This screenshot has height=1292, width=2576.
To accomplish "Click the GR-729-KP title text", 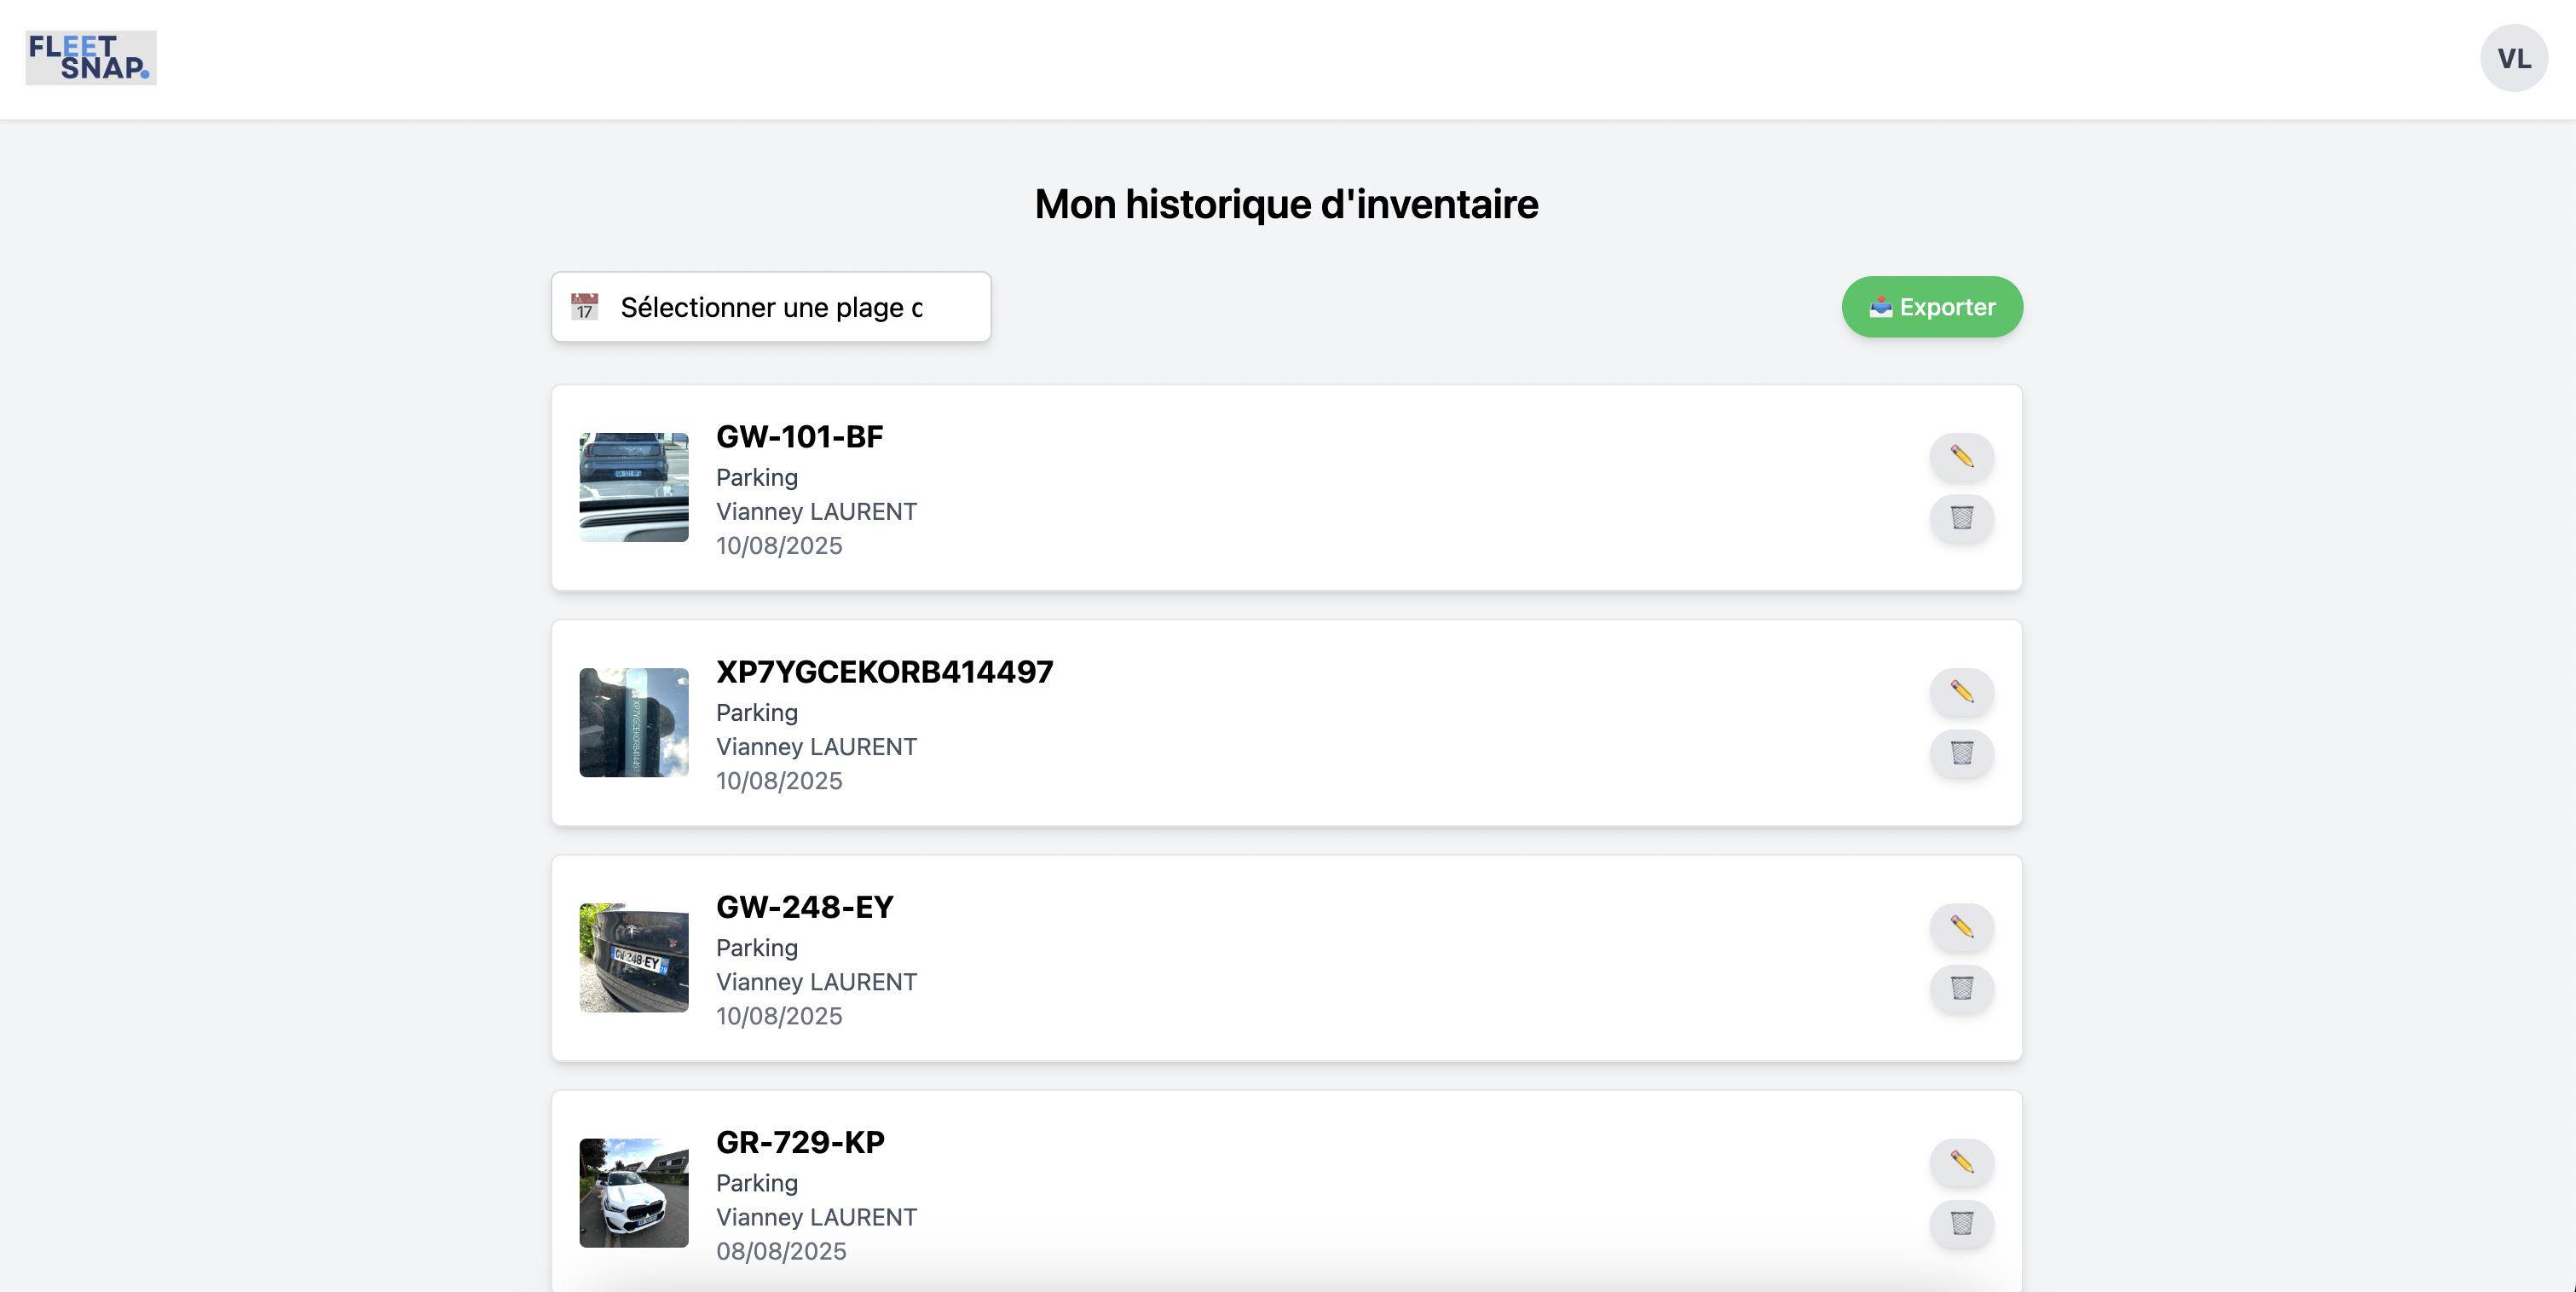I will [x=800, y=1141].
